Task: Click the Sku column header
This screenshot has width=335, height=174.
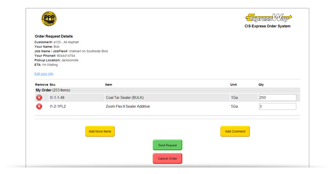Action: 52,84
